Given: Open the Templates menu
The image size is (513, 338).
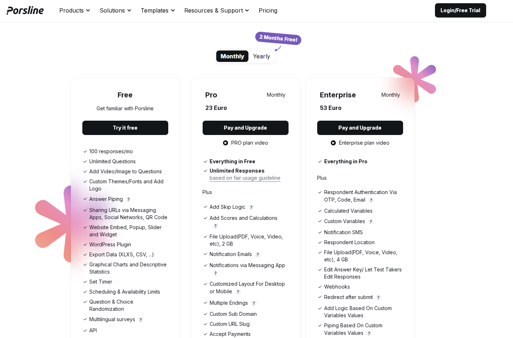Looking at the screenshot, I should (x=158, y=10).
